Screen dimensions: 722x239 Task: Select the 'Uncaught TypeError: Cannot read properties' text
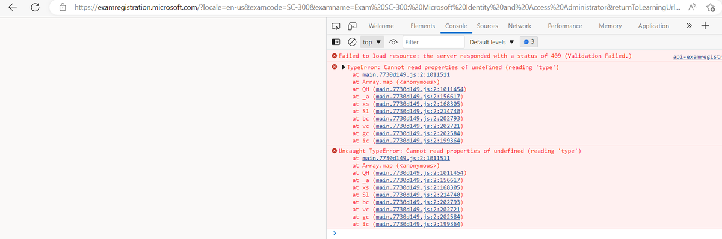pyautogui.click(x=460, y=151)
